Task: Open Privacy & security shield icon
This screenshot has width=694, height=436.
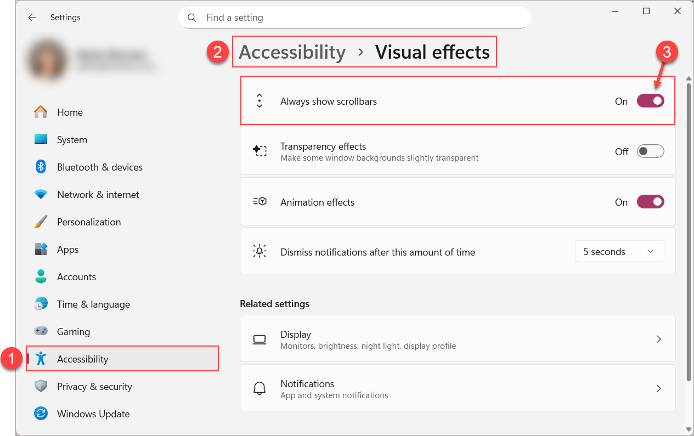Action: coord(41,387)
